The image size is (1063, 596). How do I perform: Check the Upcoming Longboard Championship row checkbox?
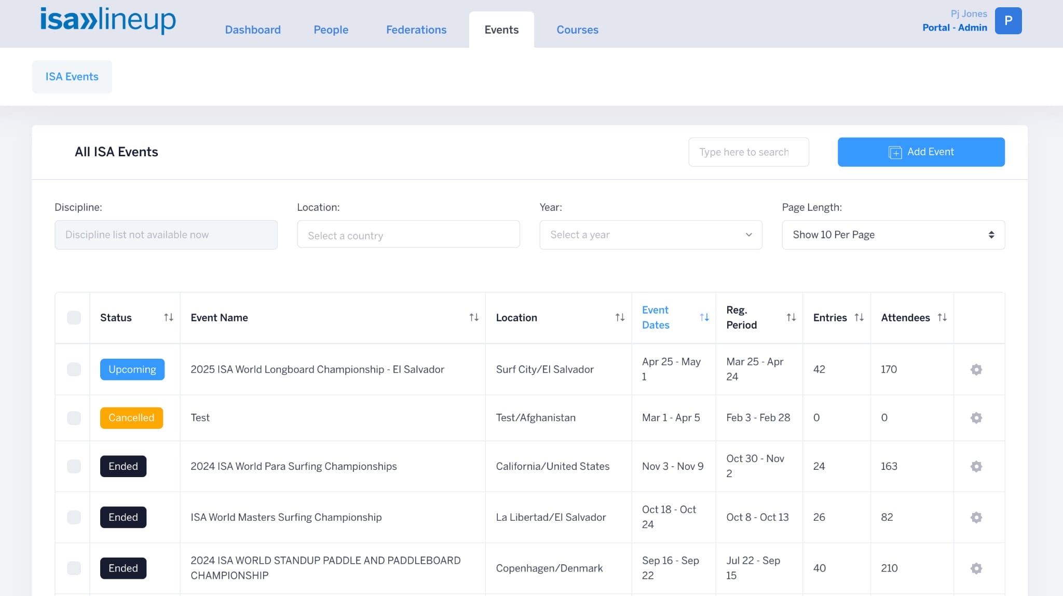point(74,370)
